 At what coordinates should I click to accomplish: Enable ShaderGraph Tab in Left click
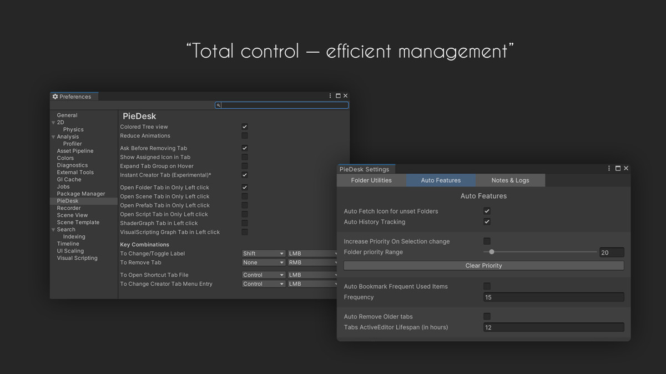click(245, 223)
